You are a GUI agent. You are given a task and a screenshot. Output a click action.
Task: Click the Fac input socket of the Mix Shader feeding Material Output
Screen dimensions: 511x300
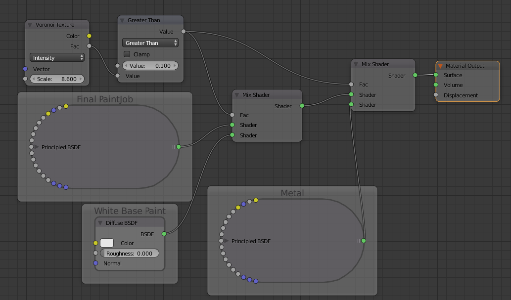351,85
